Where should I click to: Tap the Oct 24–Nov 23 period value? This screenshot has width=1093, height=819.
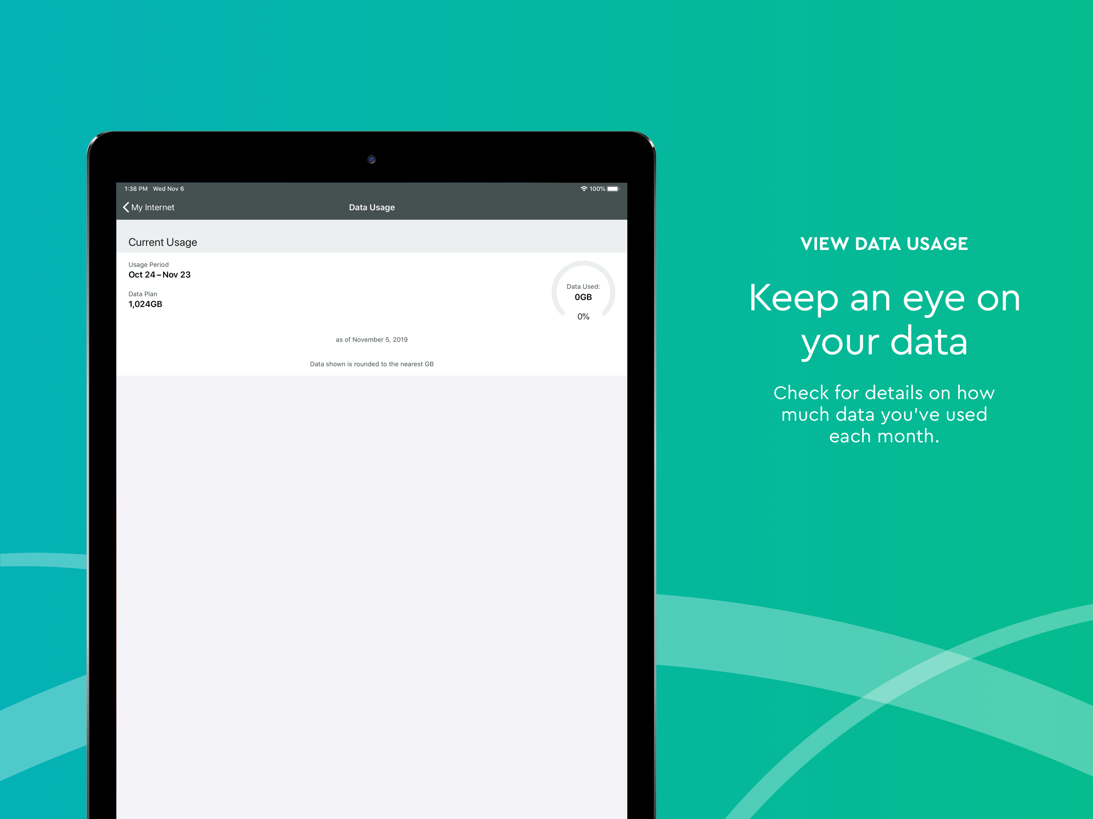click(159, 275)
